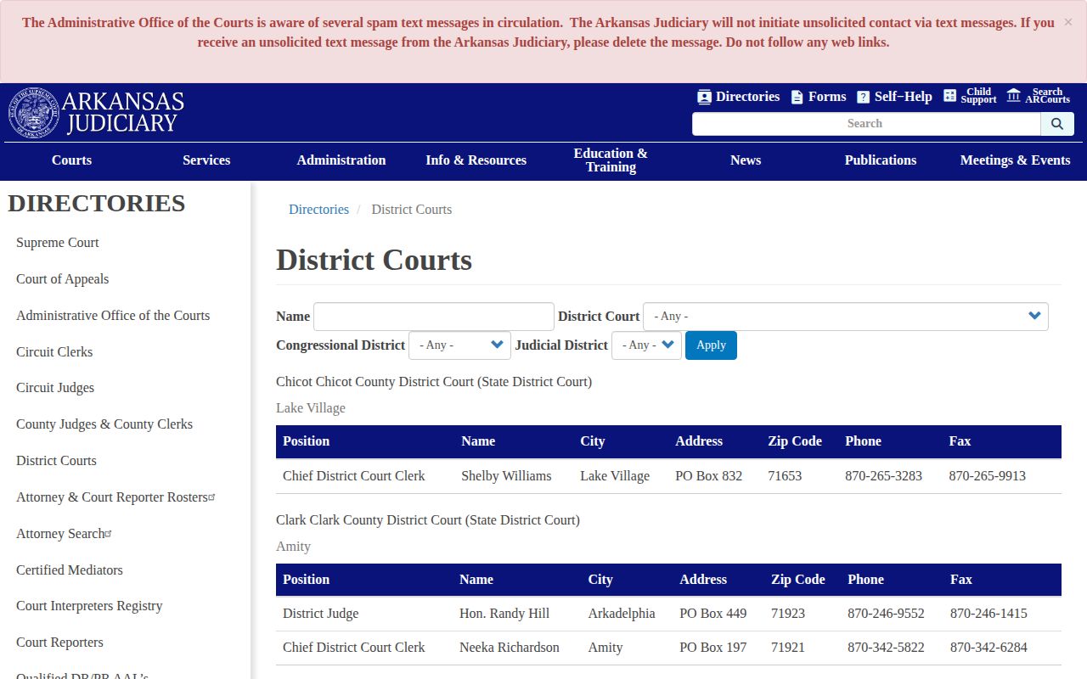Click the Hon. Randy Hill name cell
1087x679 pixels.
tap(504, 614)
